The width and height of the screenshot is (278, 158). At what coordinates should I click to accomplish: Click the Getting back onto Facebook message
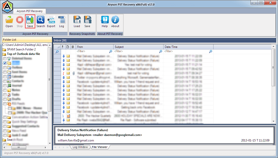coord(138,107)
